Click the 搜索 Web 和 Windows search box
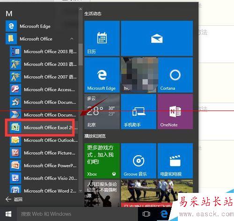 tap(77, 214)
